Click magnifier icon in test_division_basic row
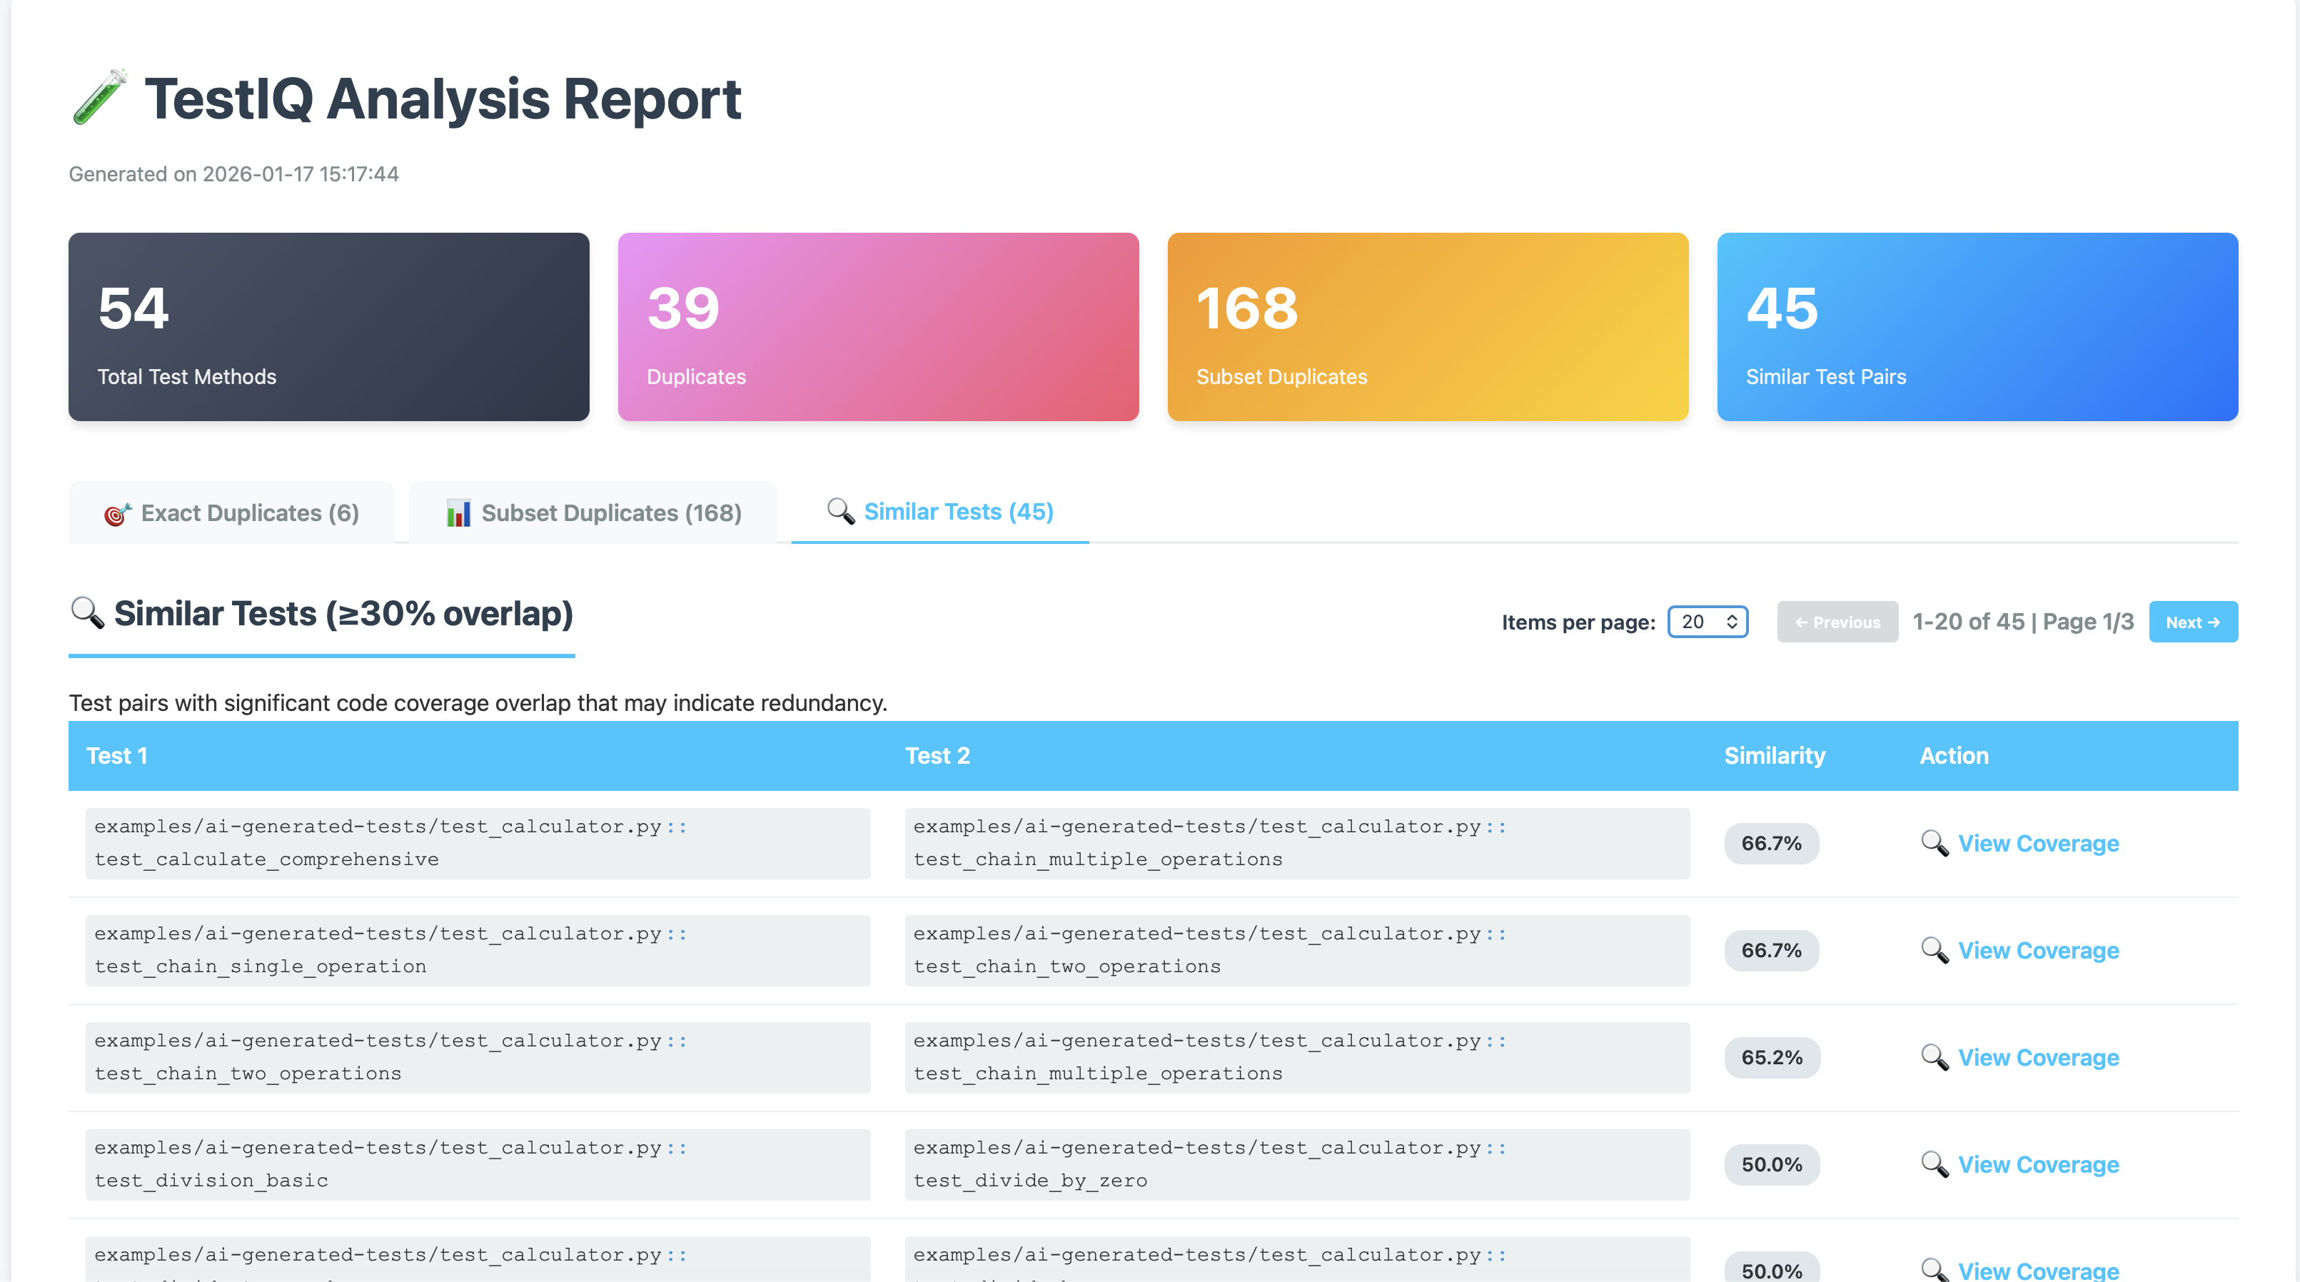This screenshot has height=1282, width=2300. 1934,1164
